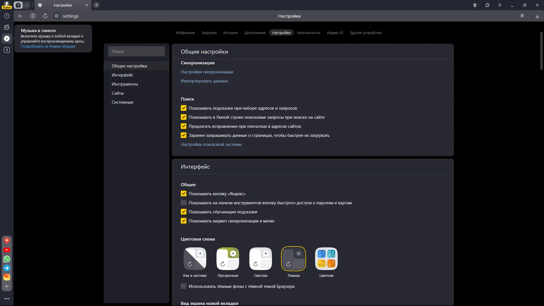Click the settings Поиск search field

click(137, 52)
